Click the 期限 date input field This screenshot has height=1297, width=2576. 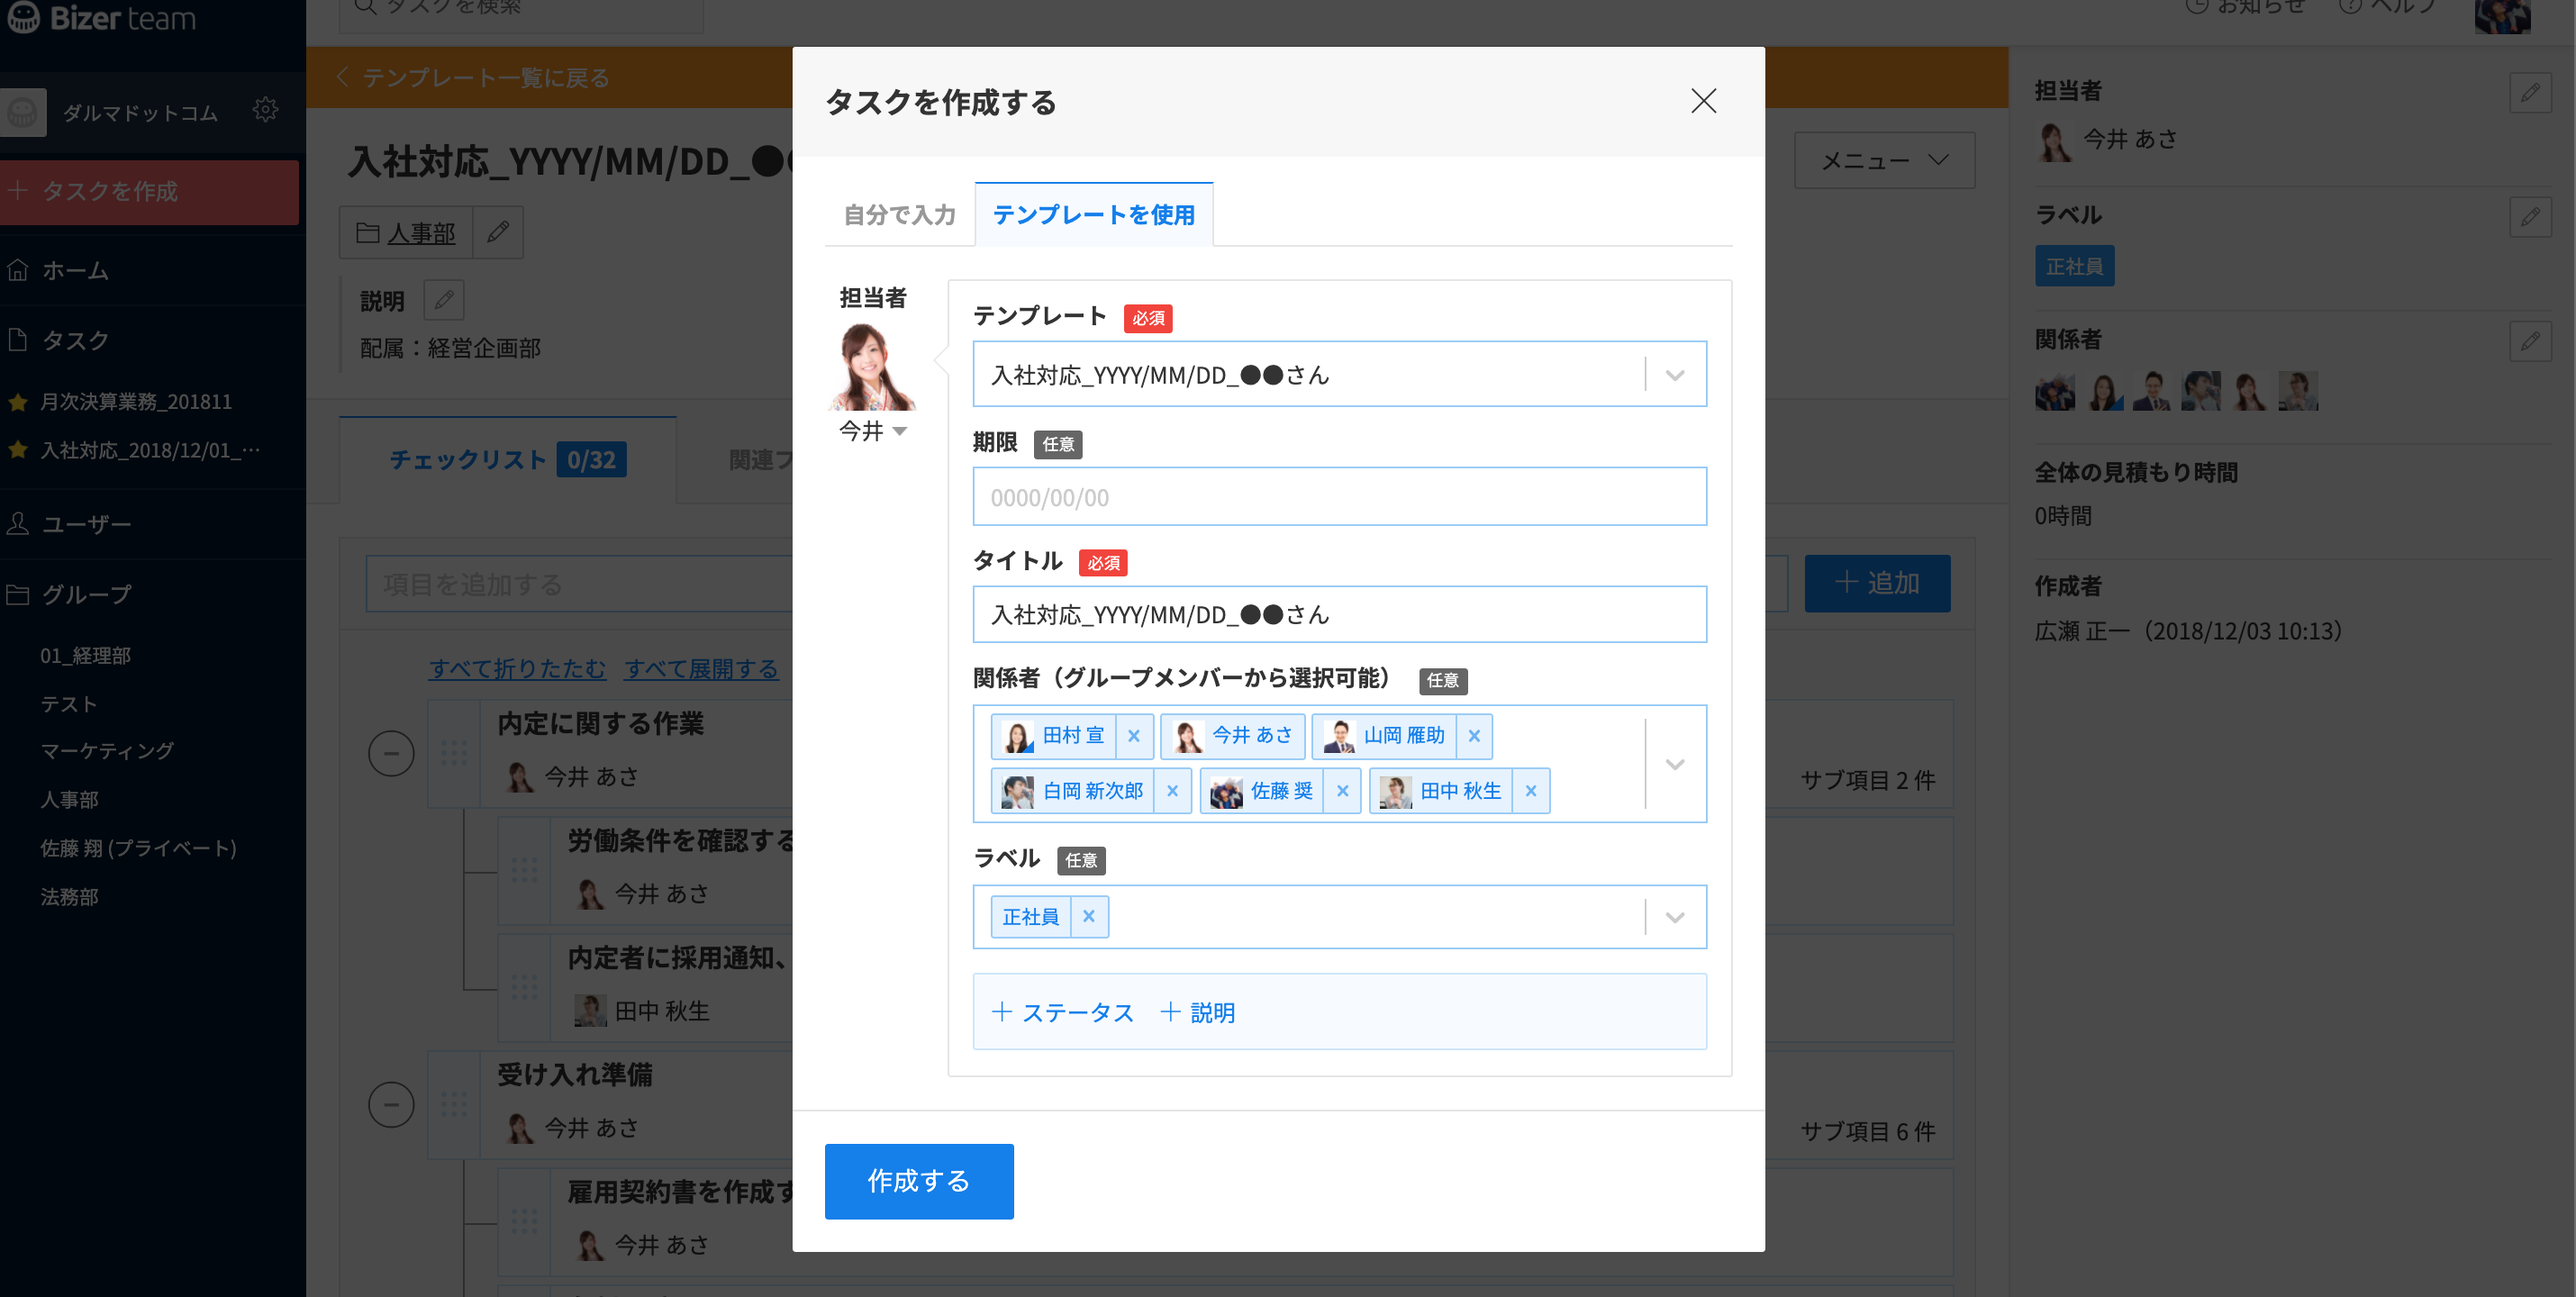[1339, 497]
